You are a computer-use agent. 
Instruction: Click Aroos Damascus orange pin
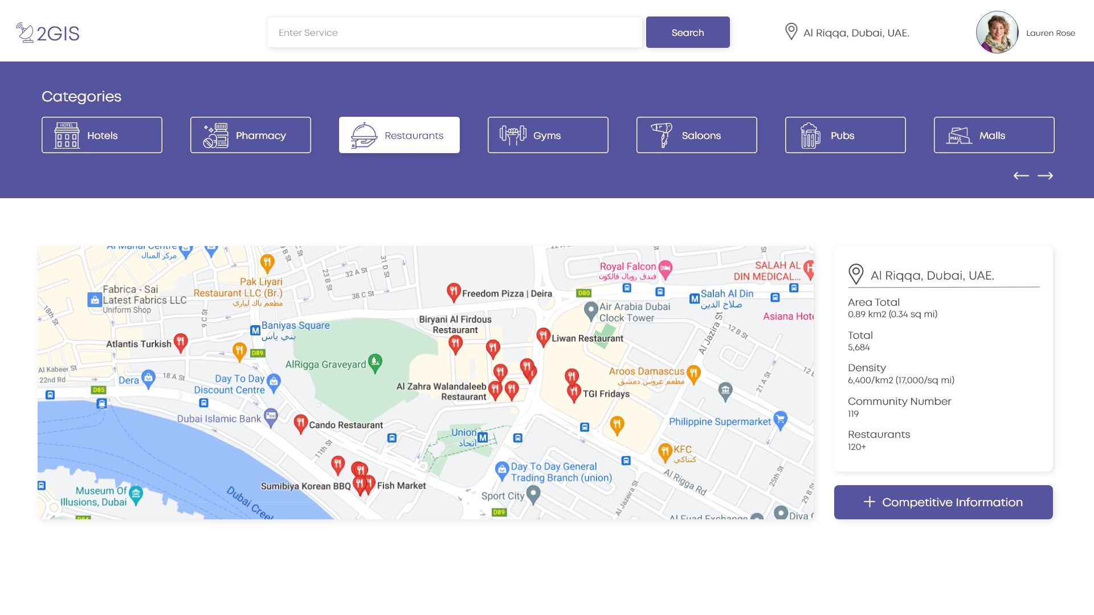pyautogui.click(x=693, y=374)
